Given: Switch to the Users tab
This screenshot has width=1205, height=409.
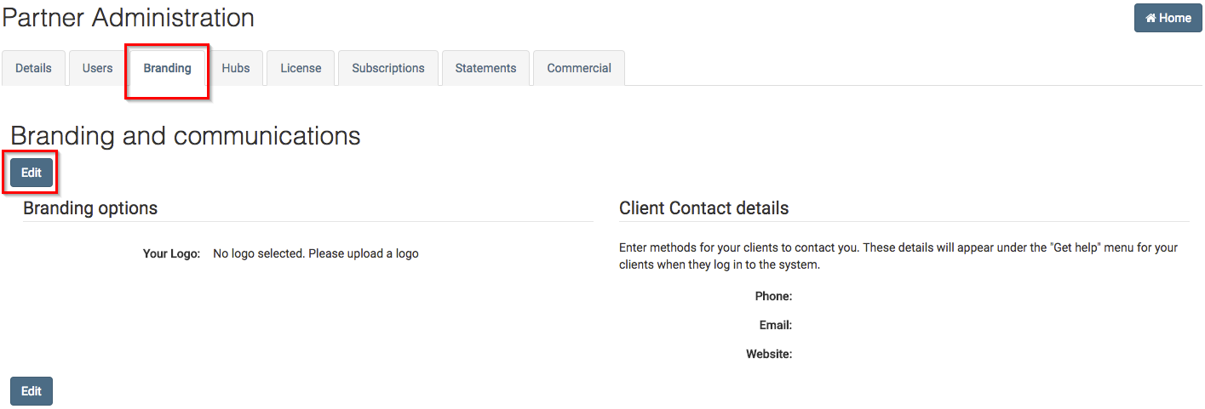Looking at the screenshot, I should click(x=97, y=68).
